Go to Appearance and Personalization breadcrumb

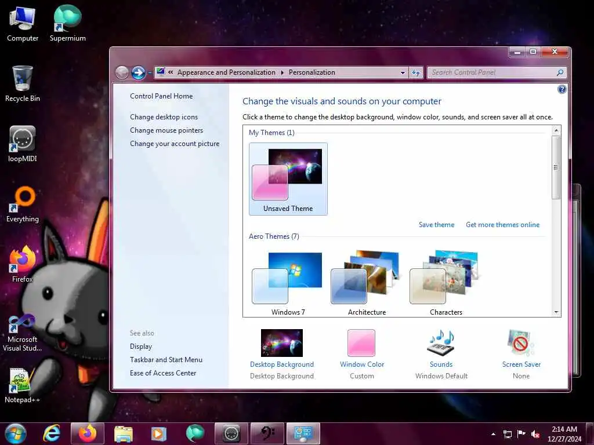click(x=226, y=72)
